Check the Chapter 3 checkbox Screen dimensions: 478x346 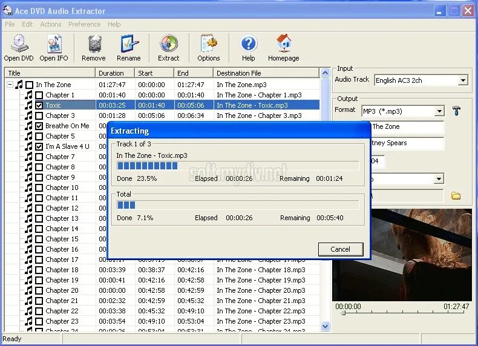click(39, 116)
